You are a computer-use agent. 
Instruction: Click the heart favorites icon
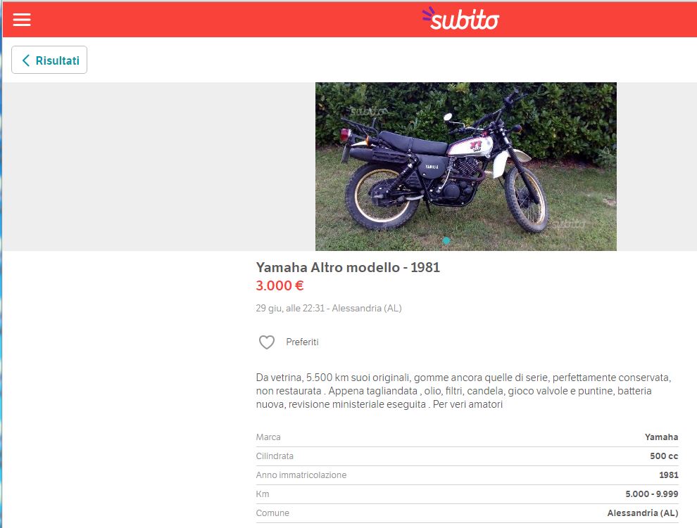(x=267, y=342)
